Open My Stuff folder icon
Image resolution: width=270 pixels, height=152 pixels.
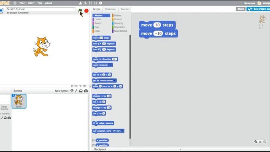(259, 3)
